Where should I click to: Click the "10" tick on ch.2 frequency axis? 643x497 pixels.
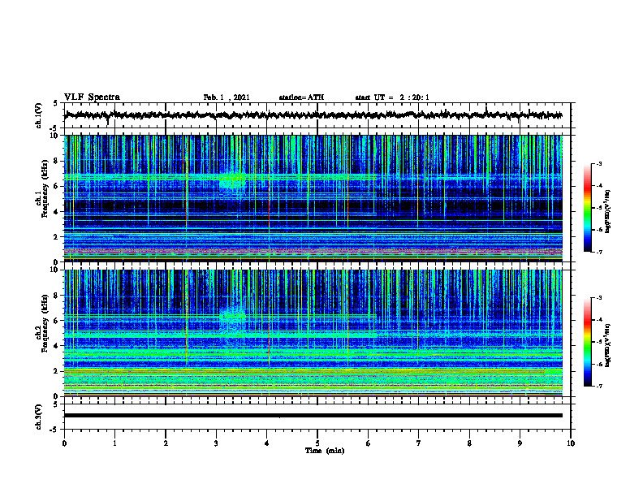[x=56, y=270]
